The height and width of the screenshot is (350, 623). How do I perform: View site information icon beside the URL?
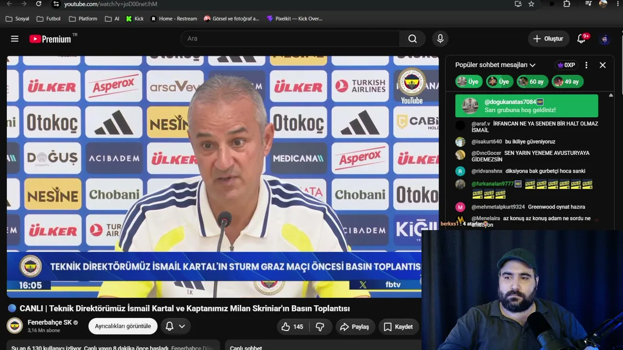tap(55, 4)
